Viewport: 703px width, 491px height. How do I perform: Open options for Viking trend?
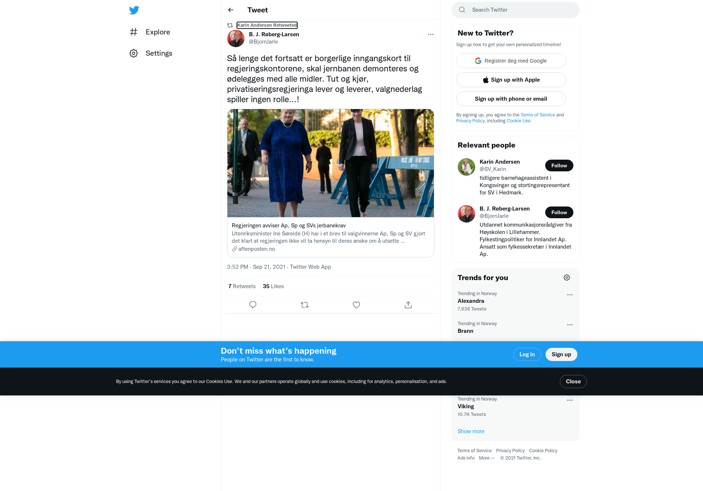click(570, 400)
